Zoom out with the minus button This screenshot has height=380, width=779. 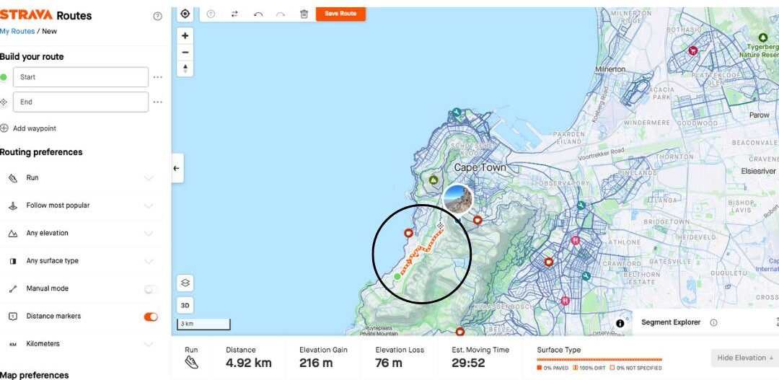pos(185,52)
